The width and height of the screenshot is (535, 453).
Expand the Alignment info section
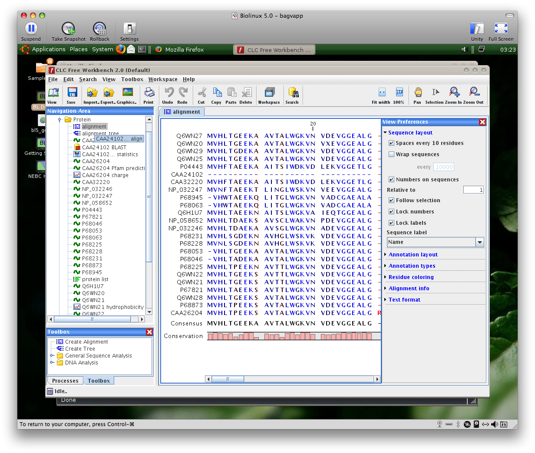(x=409, y=289)
